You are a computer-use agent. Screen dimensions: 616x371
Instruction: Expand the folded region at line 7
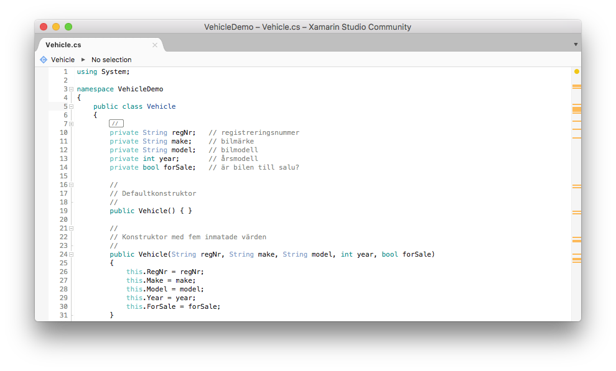pyautogui.click(x=71, y=124)
